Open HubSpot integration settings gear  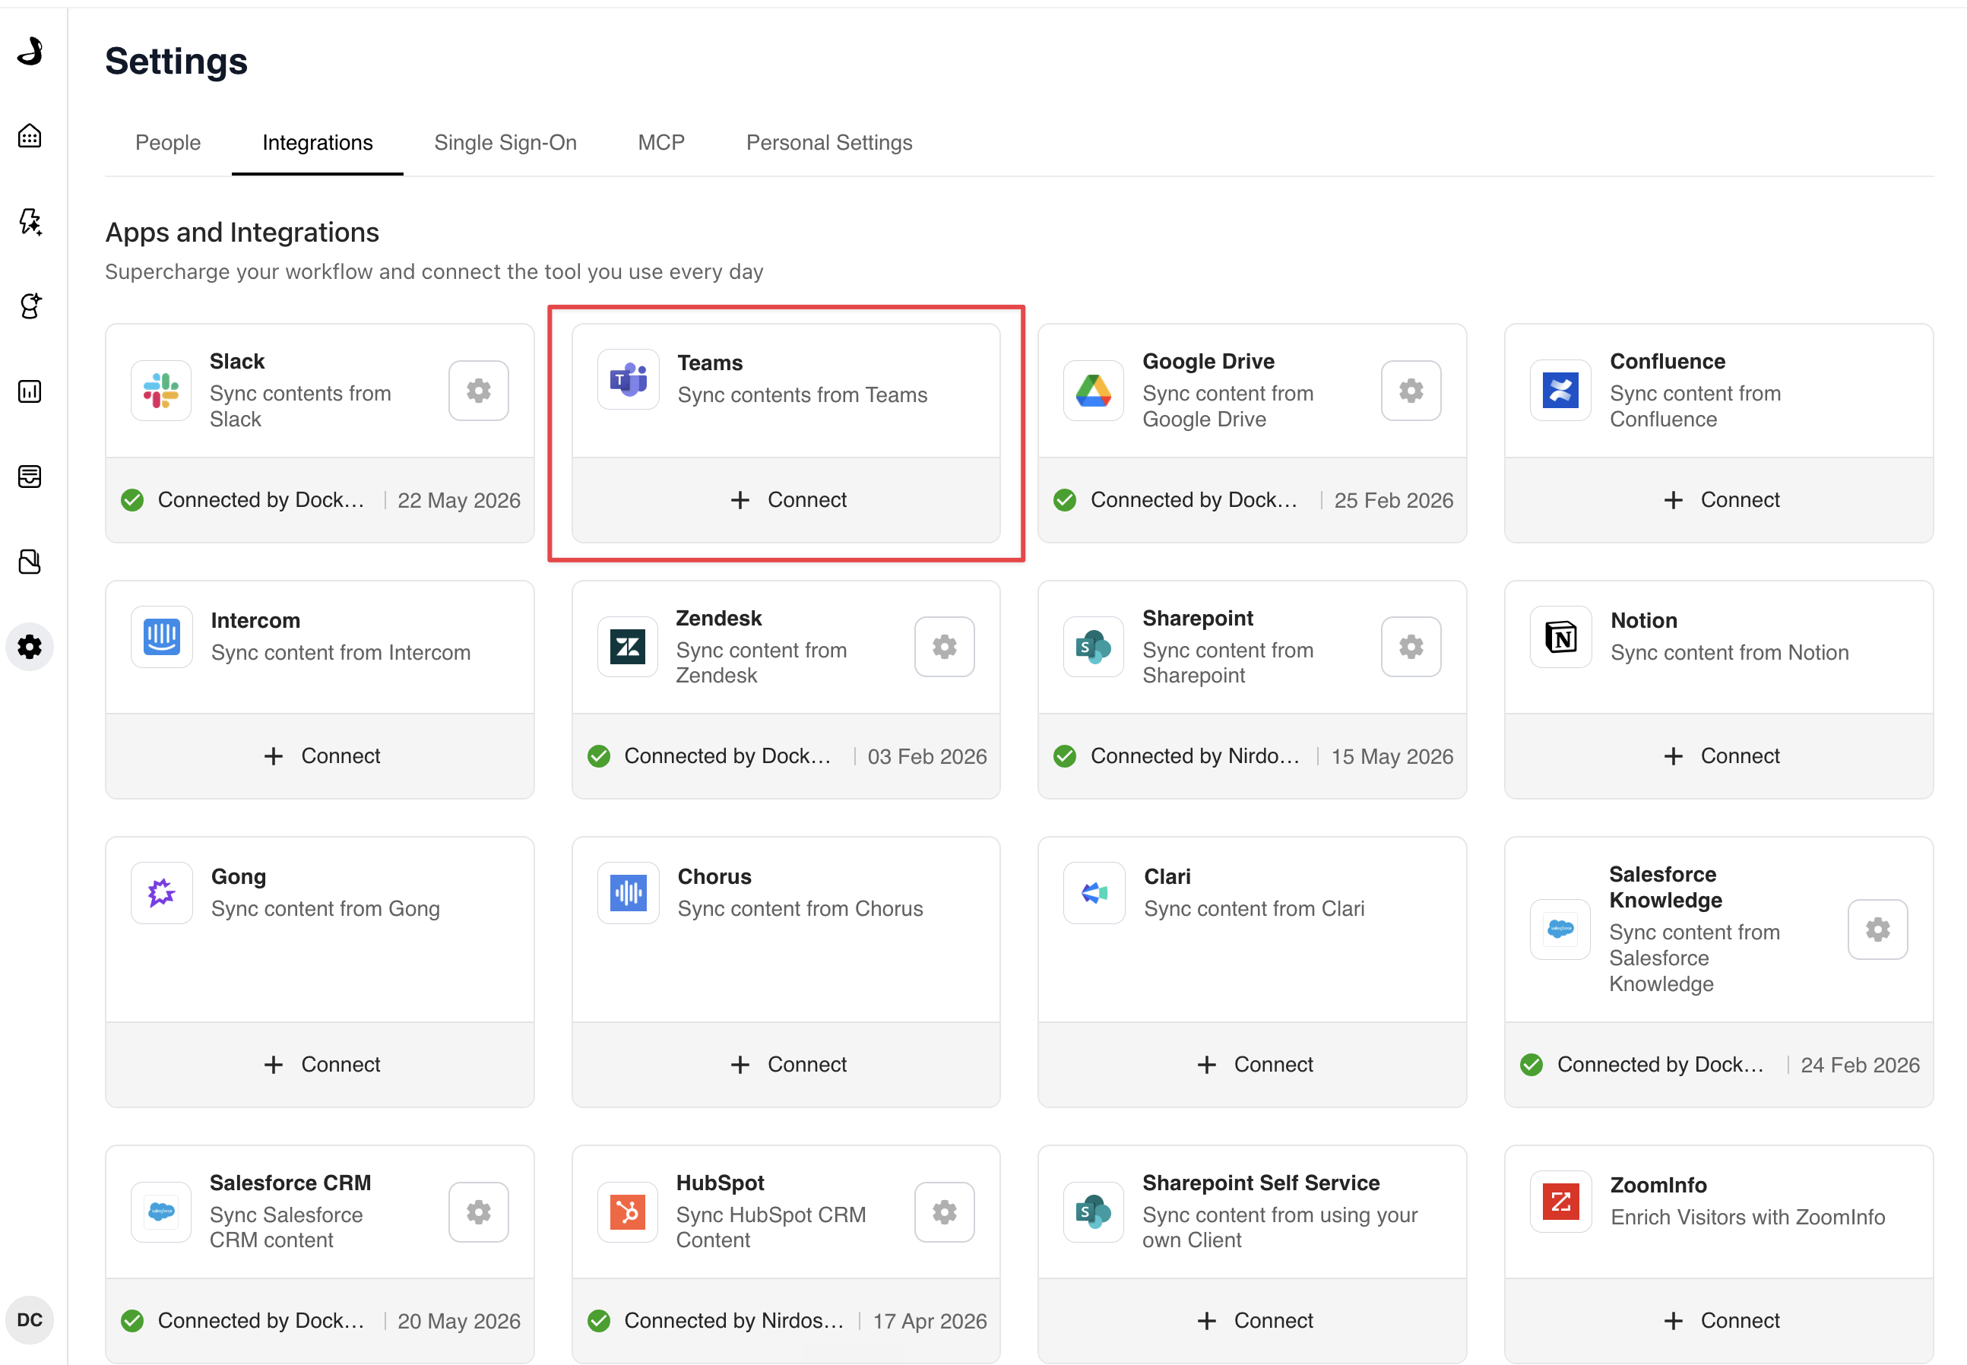[944, 1212]
